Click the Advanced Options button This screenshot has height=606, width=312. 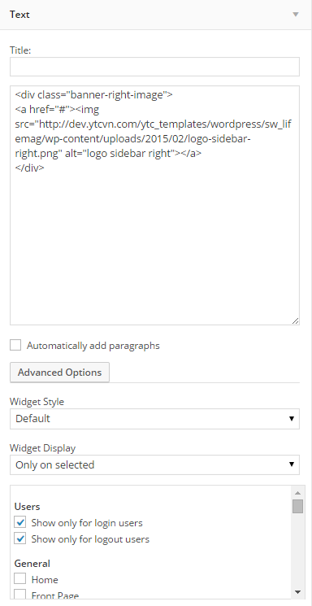(59, 373)
